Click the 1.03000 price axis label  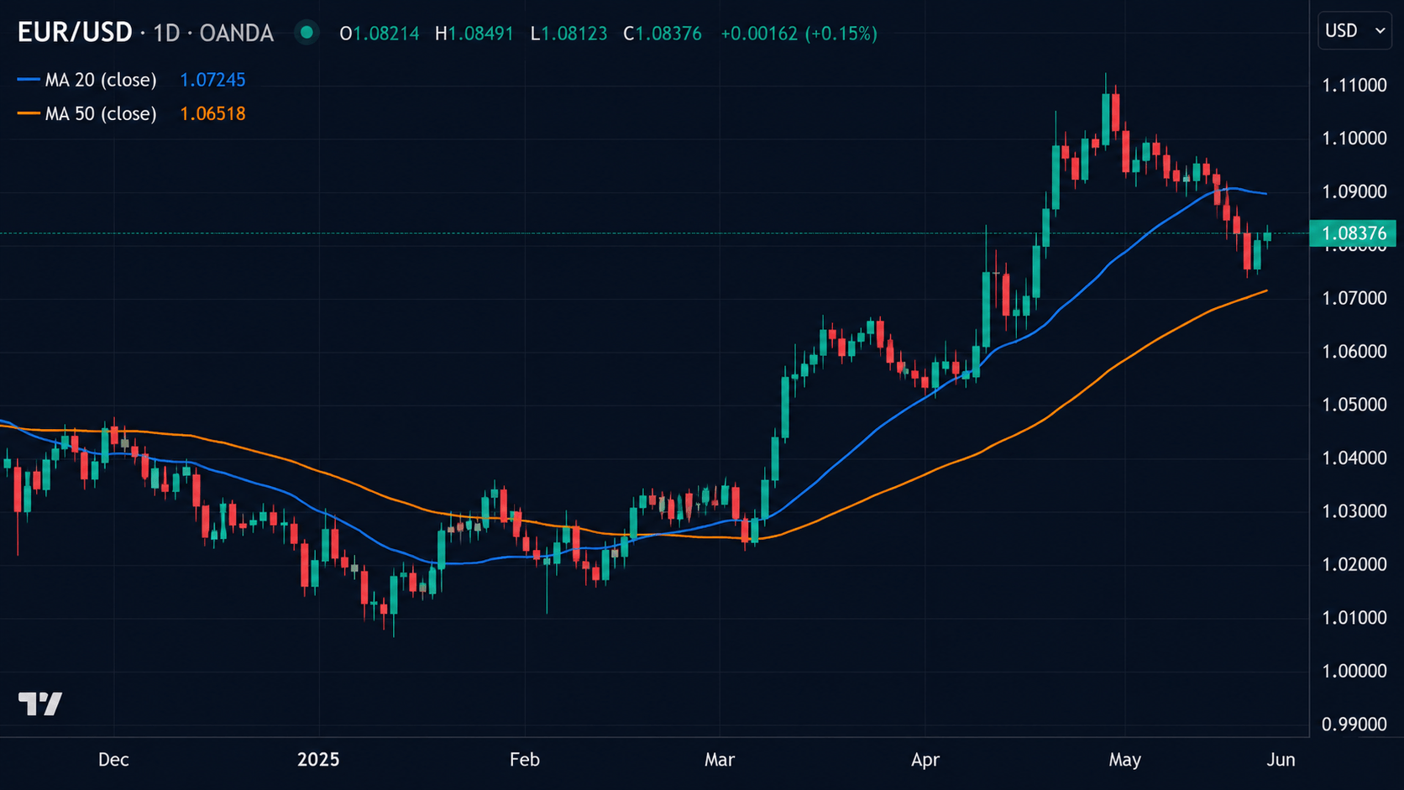pos(1354,511)
